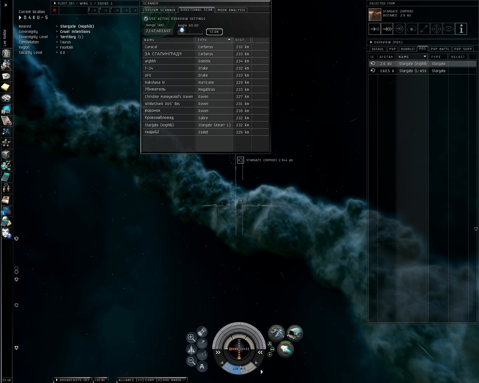Open the Alliance/Corp/EVE Radio chat bar
The image size is (479, 383).
tap(151, 380)
